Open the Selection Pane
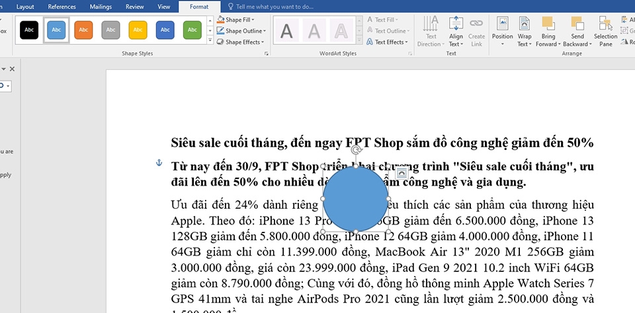635x313 pixels. coord(605,32)
